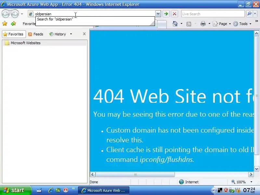Click the Internet zone globe icon

pyautogui.click(x=181, y=182)
